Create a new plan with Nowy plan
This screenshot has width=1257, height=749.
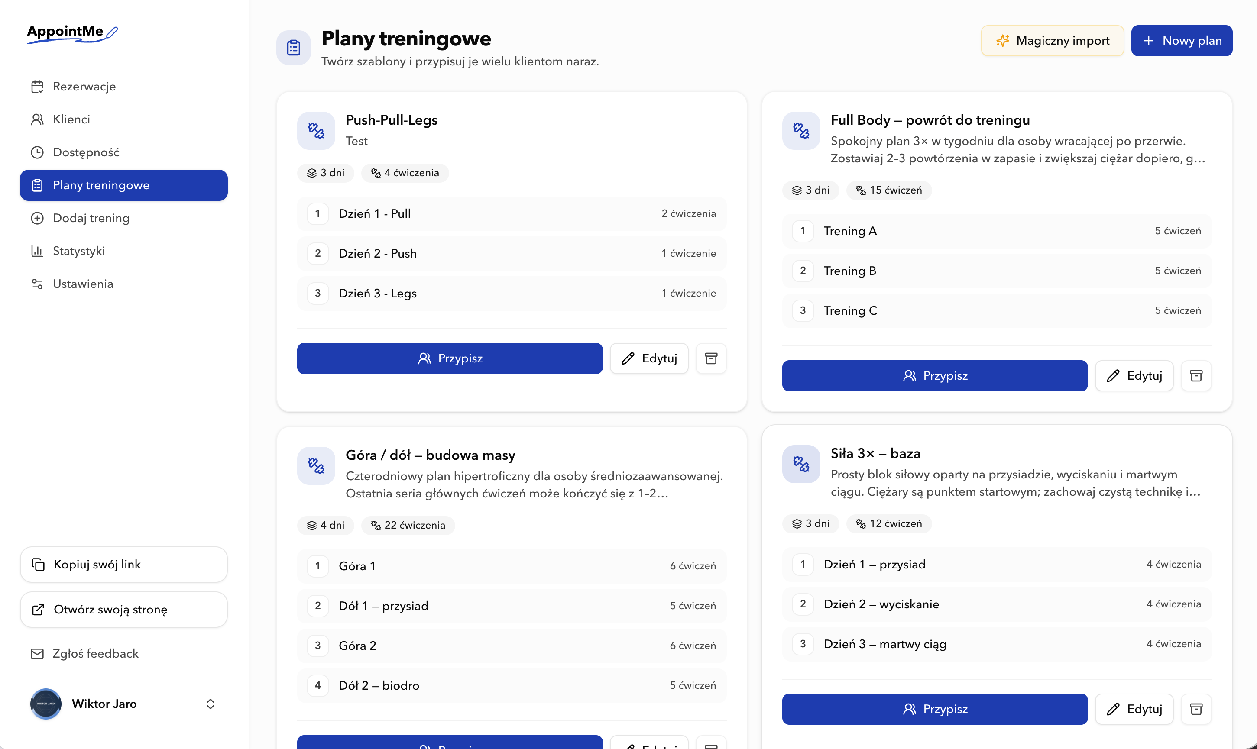pos(1181,40)
